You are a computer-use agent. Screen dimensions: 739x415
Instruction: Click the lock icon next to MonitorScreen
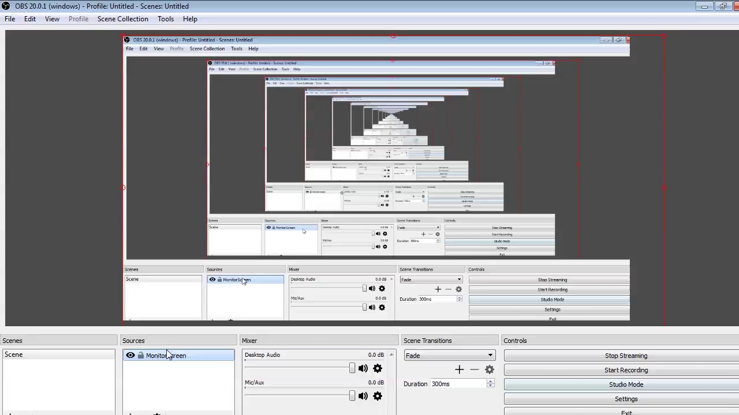[140, 355]
